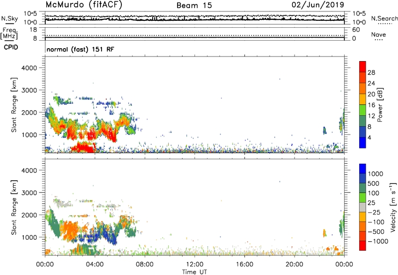
Task: Click Slant Range label of power panel
Action: pyautogui.click(x=14, y=105)
